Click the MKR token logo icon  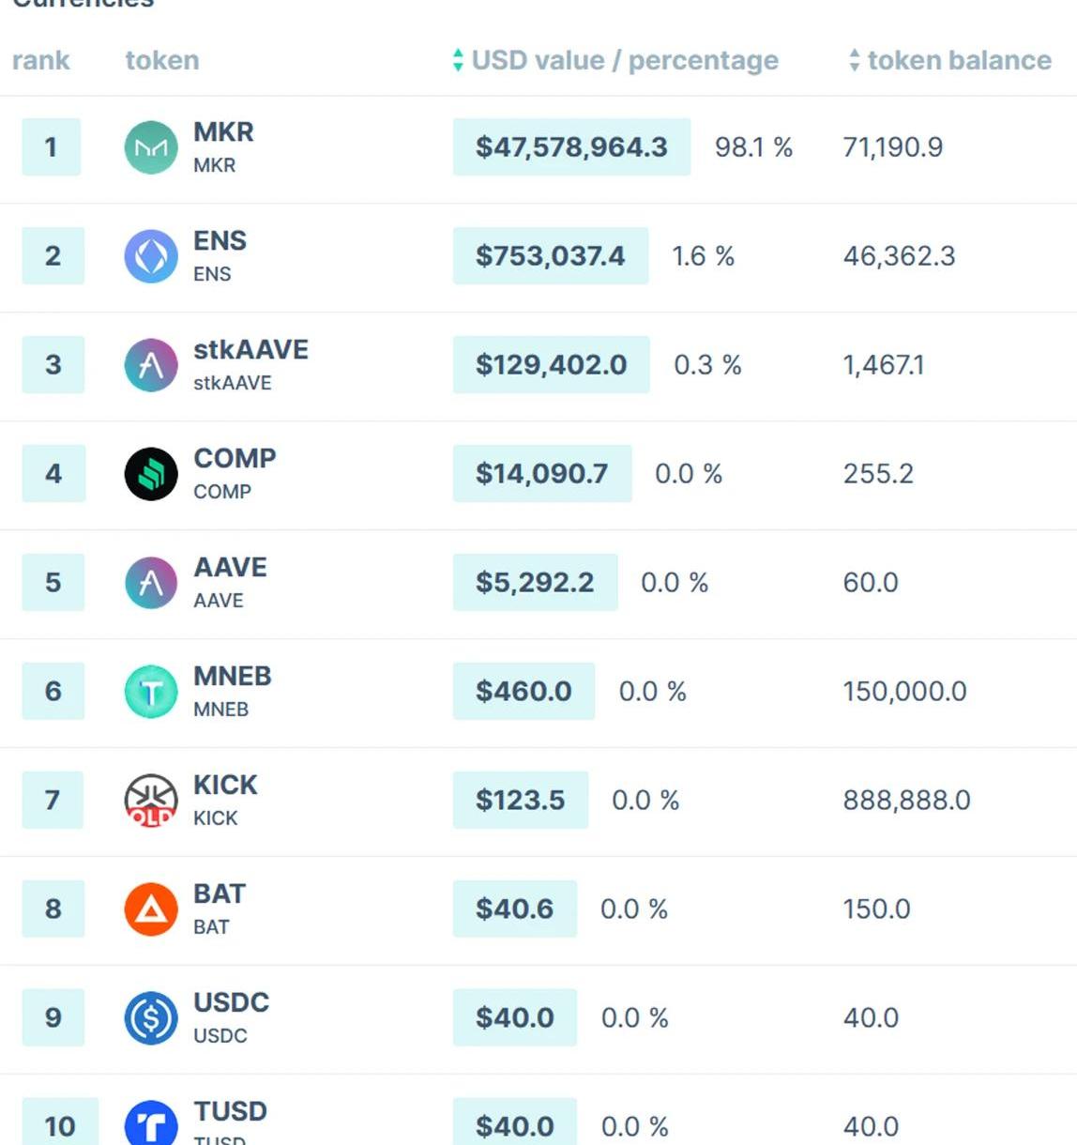151,147
